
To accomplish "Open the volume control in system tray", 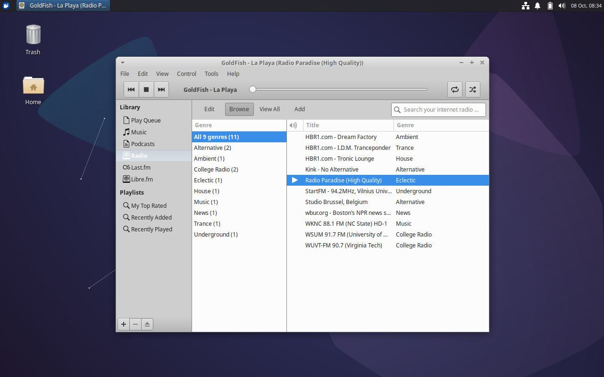I will 562,6.
